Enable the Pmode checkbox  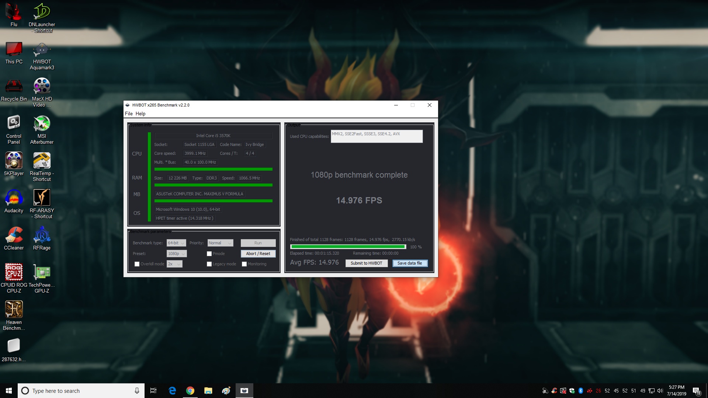(209, 254)
